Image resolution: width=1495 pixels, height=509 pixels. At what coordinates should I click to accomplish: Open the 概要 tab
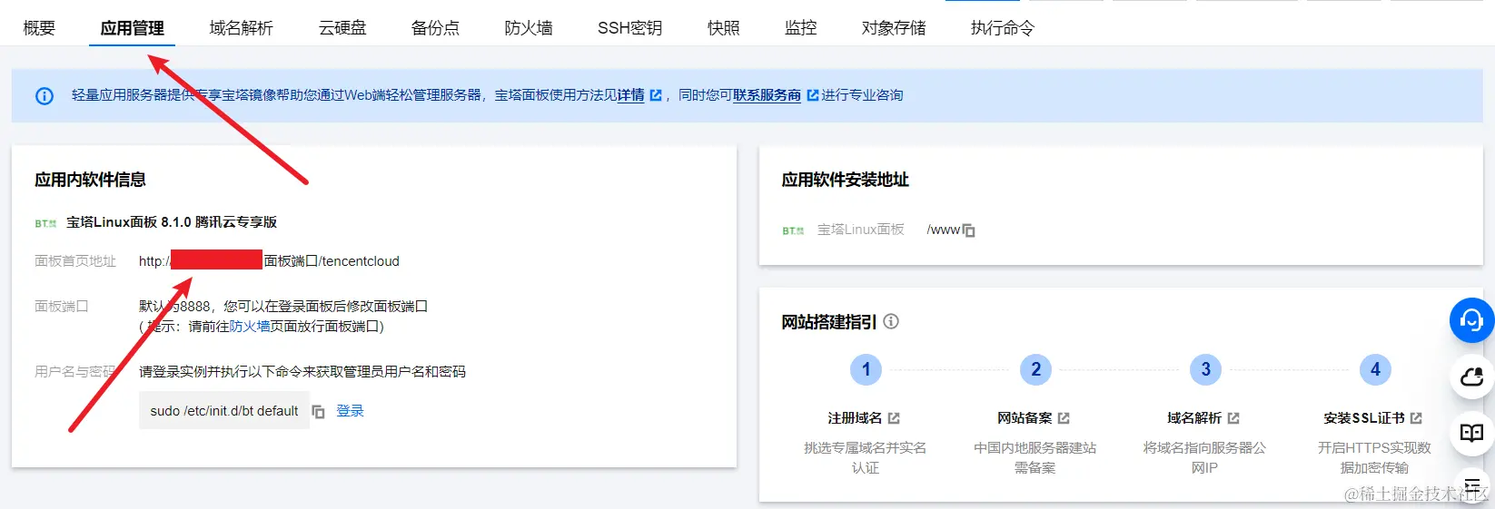(x=39, y=28)
